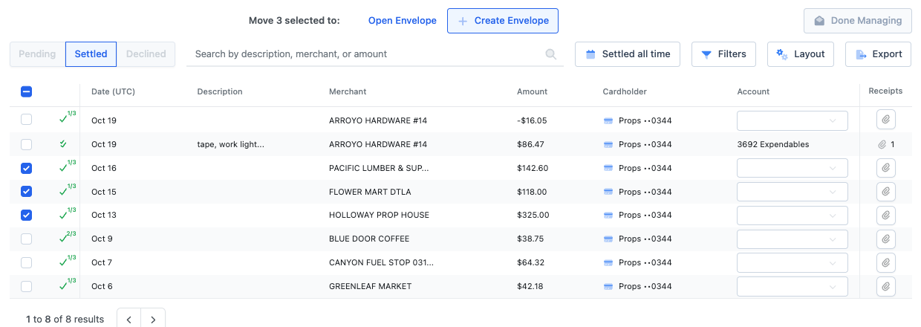Click card icon in Greenleaf Market row

(608, 286)
